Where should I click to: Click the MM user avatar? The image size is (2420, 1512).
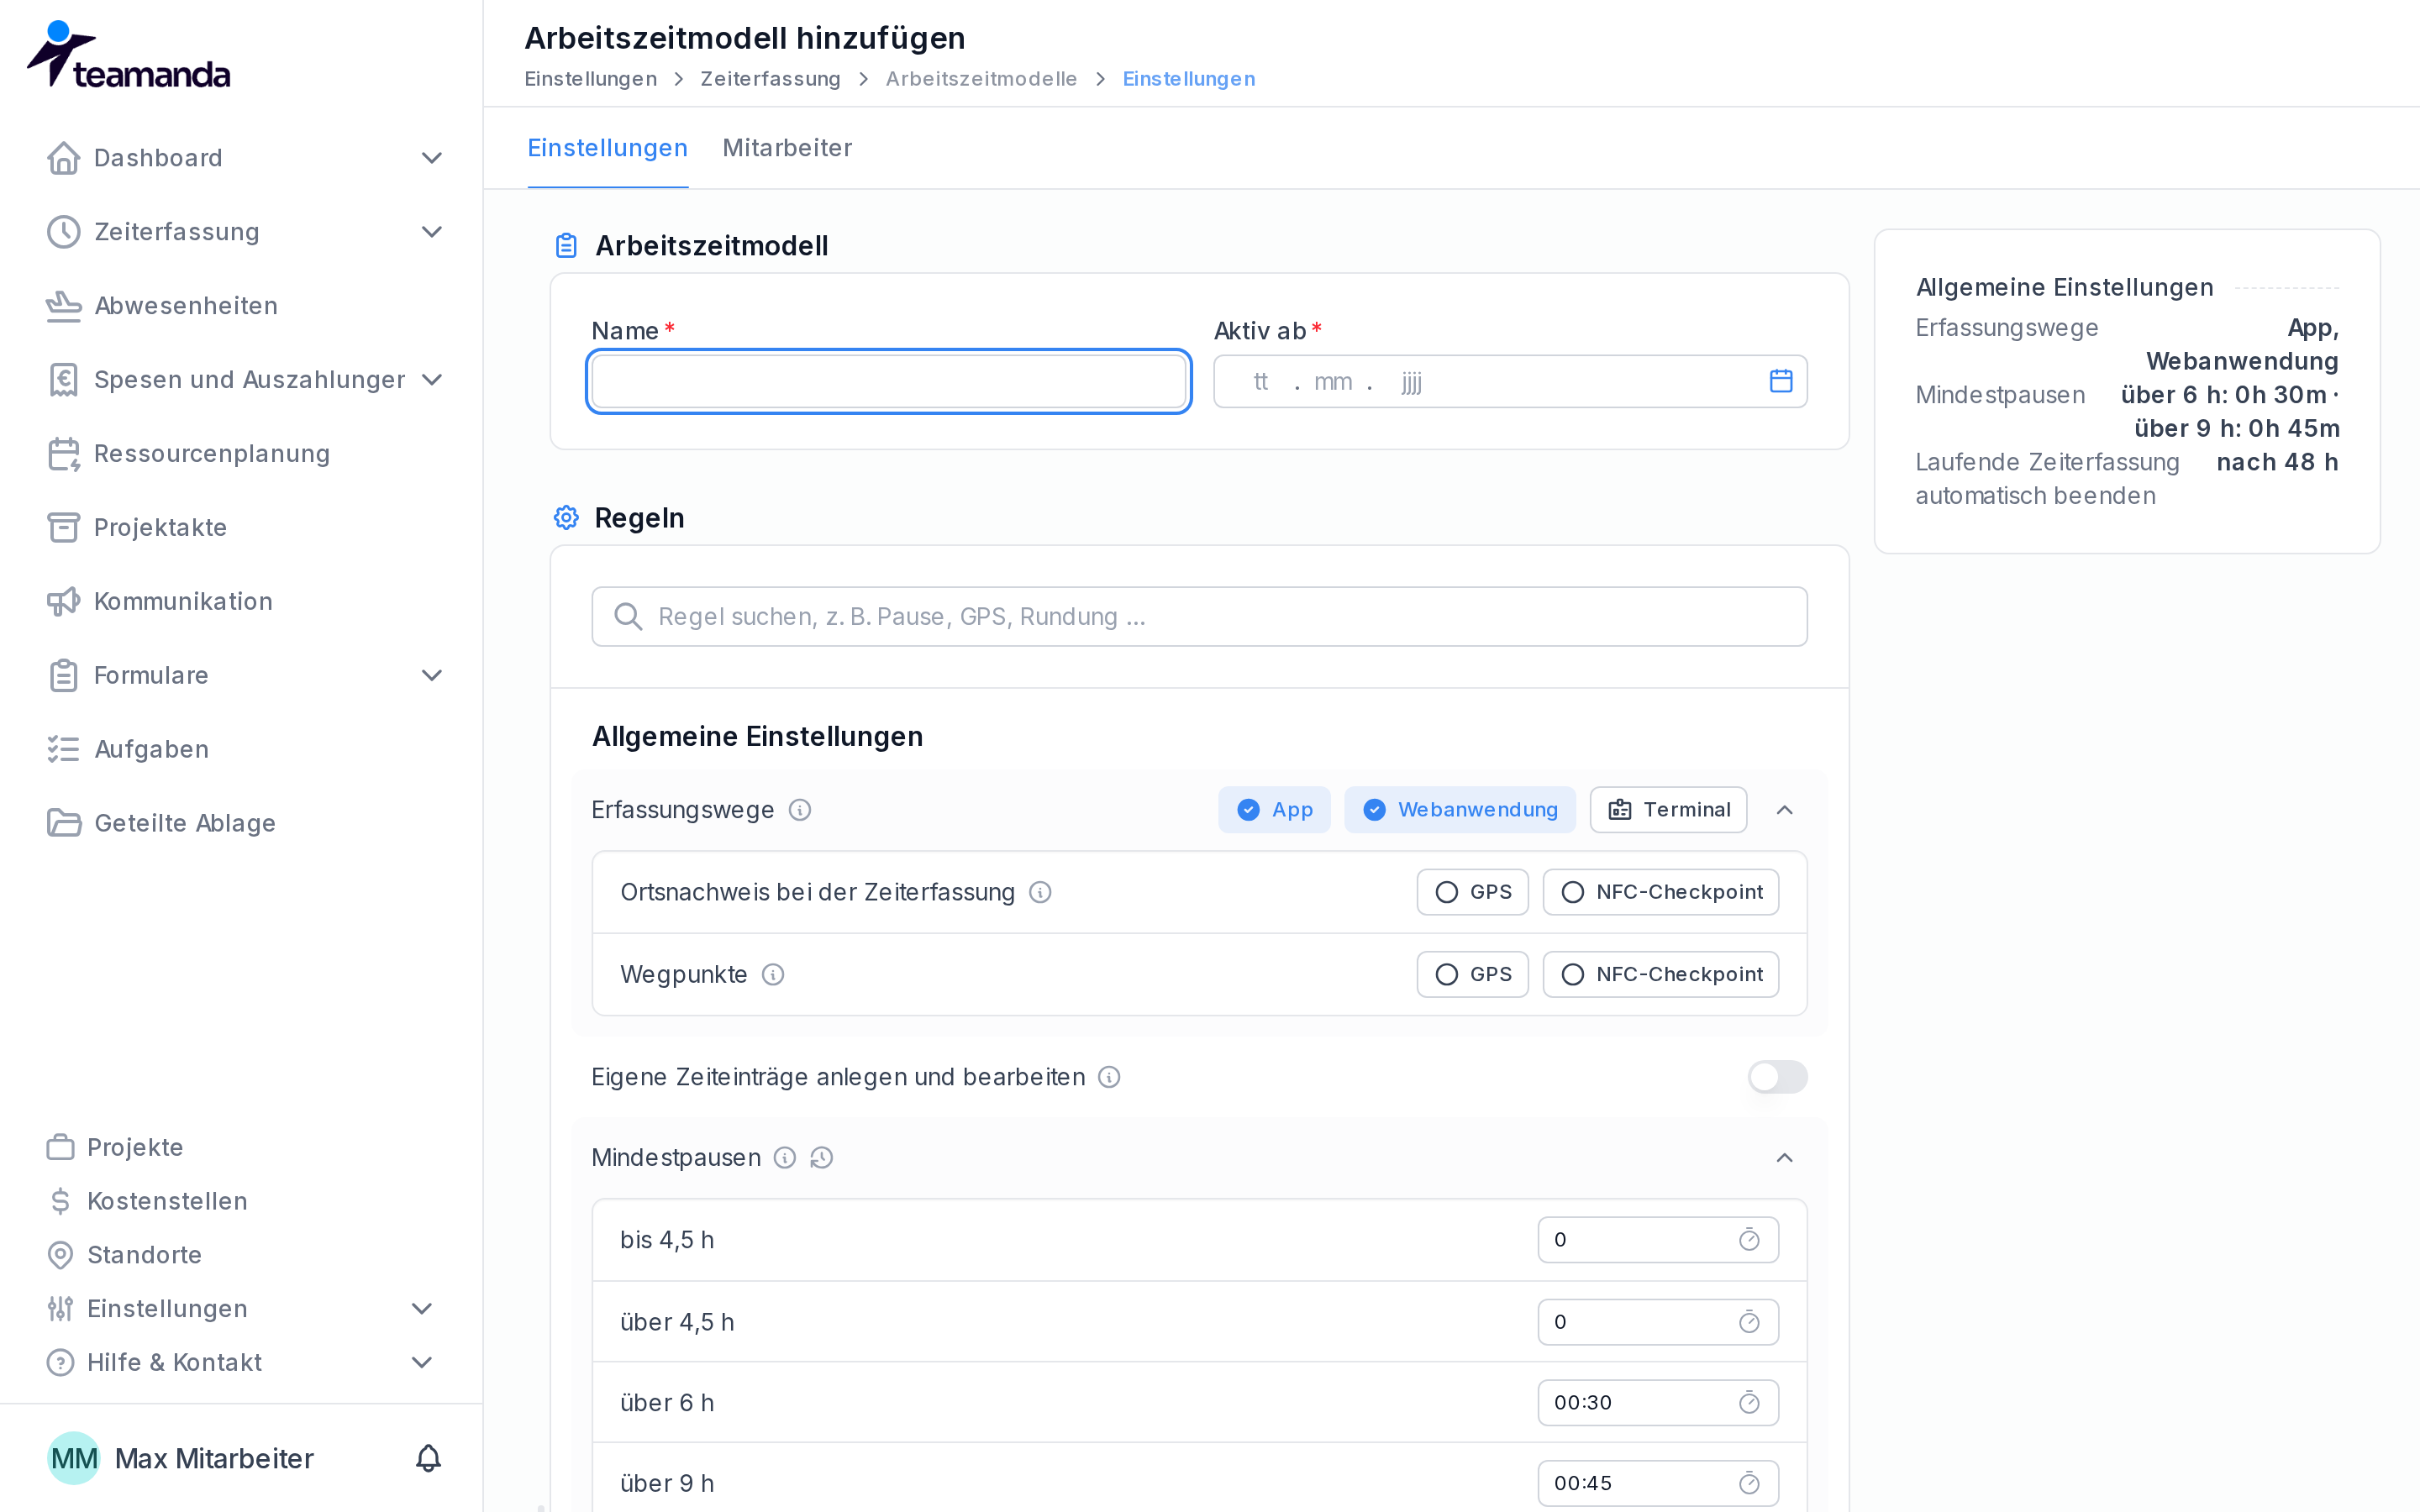click(74, 1458)
